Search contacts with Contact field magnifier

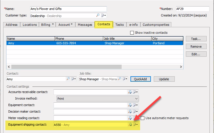(68, 79)
